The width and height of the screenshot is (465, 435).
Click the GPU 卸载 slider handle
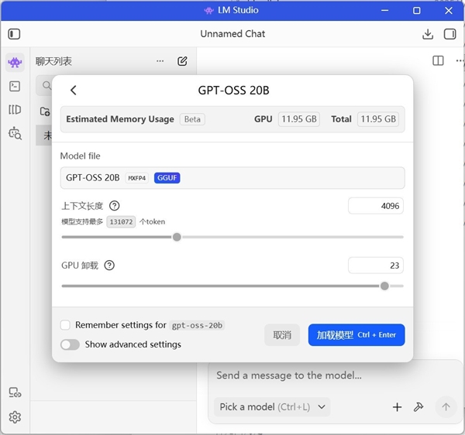[384, 286]
